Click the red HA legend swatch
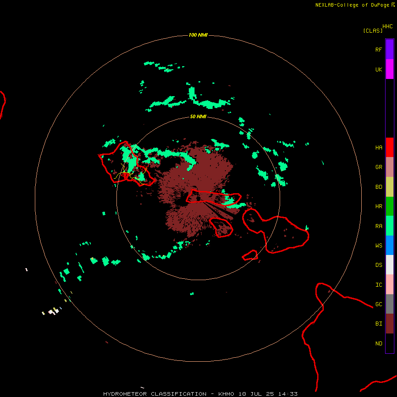Image resolution: width=397 pixels, height=397 pixels. tap(390, 147)
